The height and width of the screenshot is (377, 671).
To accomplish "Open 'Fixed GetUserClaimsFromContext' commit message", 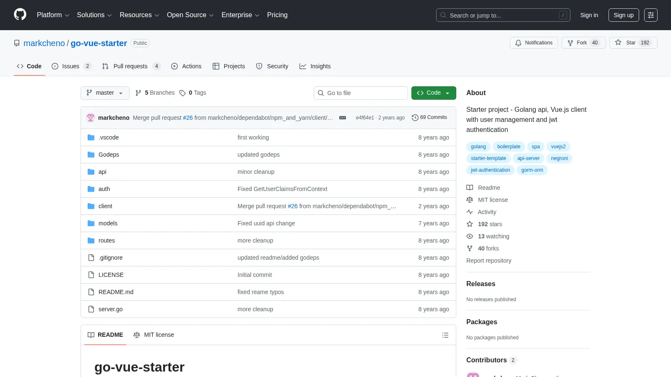I will 282,189.
